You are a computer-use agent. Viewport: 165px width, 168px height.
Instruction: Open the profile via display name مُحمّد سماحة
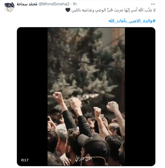(x=27, y=4)
